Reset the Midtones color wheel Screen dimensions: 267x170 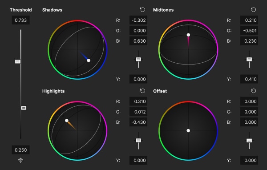point(253,10)
